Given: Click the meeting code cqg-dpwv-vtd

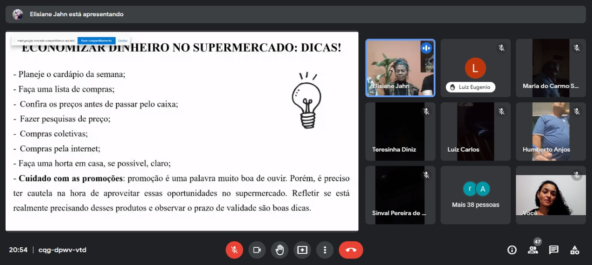Looking at the screenshot, I should 62,250.
